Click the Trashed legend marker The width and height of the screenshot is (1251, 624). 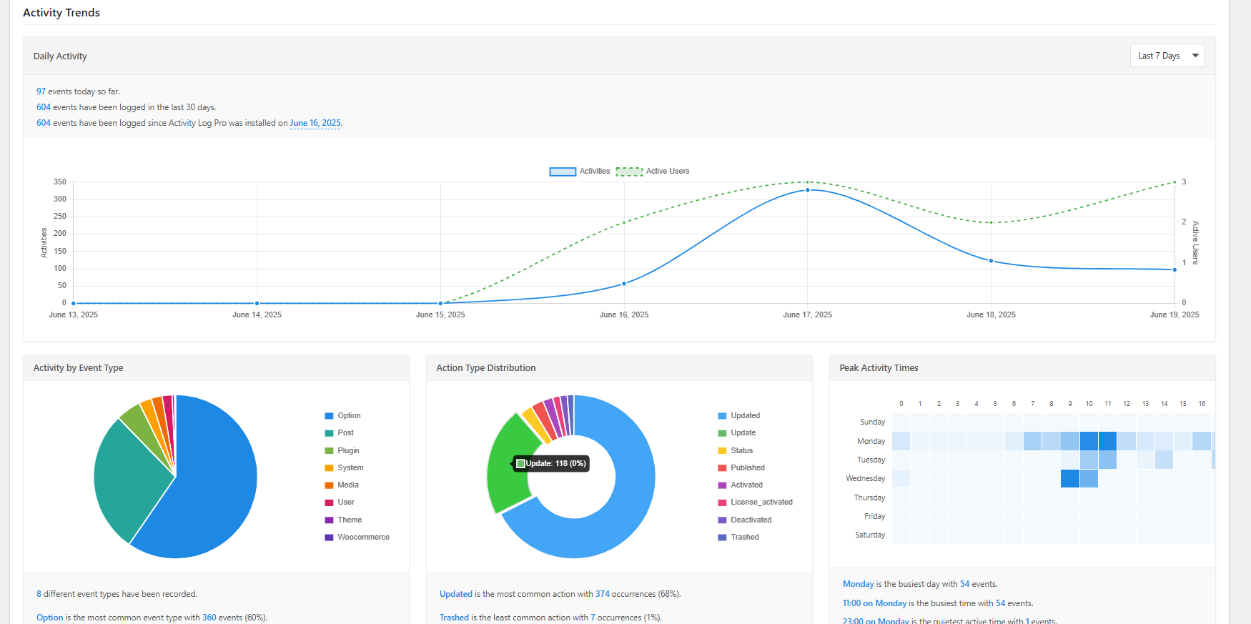722,538
